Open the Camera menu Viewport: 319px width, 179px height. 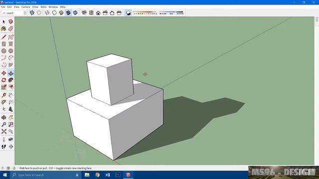pos(25,7)
